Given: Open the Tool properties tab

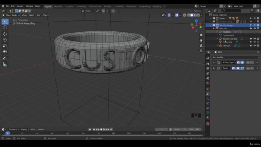Looking at the screenshot, I should pos(208,58).
